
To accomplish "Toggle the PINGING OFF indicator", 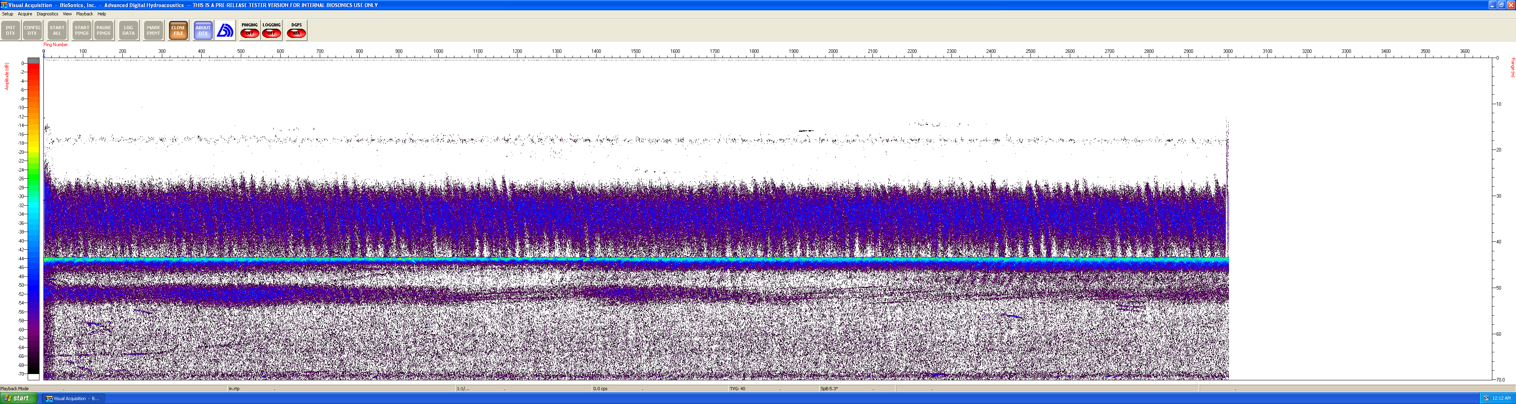I will coord(250,31).
